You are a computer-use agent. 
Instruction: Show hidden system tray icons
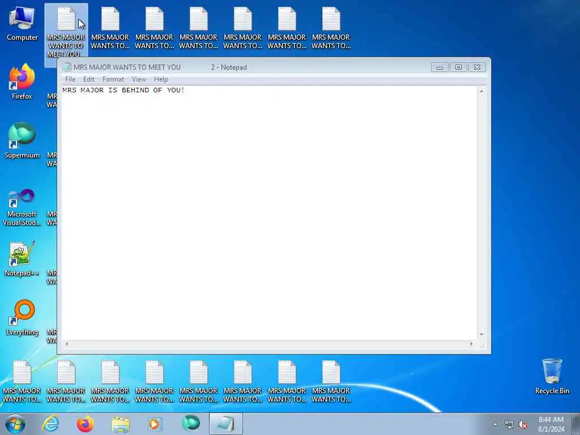click(495, 425)
